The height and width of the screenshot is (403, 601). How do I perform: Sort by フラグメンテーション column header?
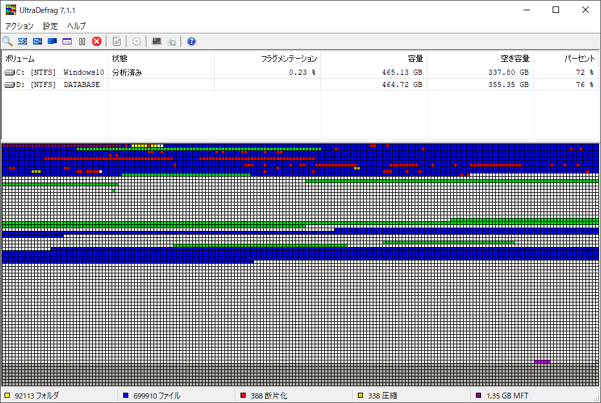pos(268,59)
